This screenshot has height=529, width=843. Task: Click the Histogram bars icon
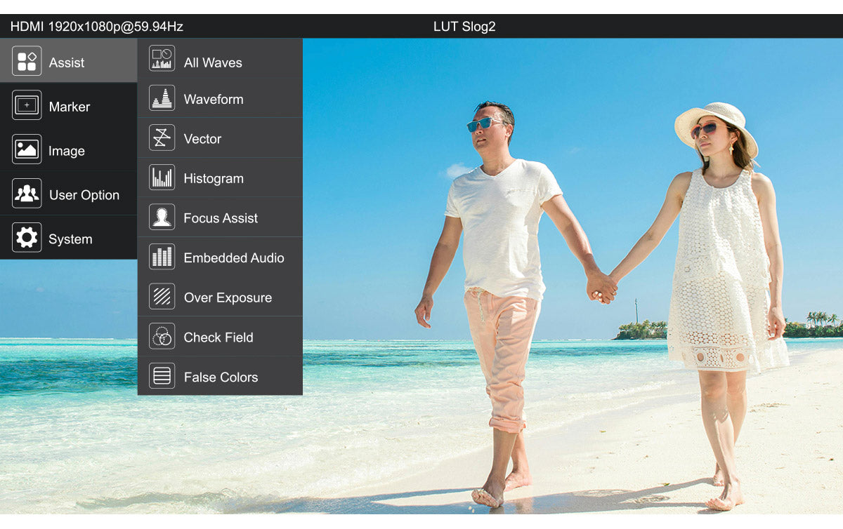click(x=162, y=178)
